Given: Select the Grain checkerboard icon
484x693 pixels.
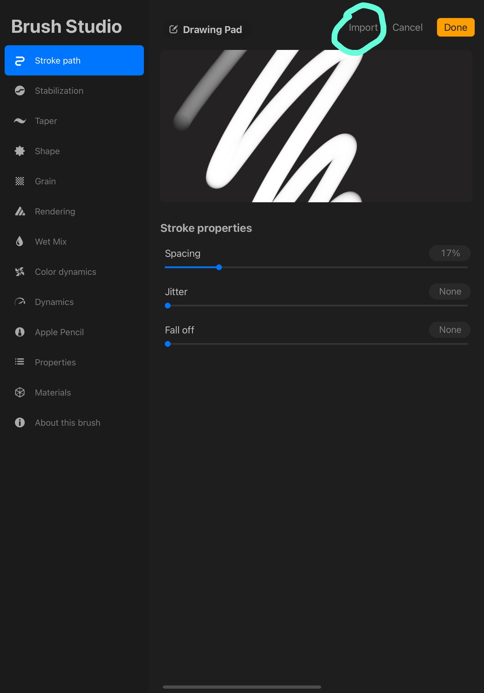Looking at the screenshot, I should tap(20, 181).
